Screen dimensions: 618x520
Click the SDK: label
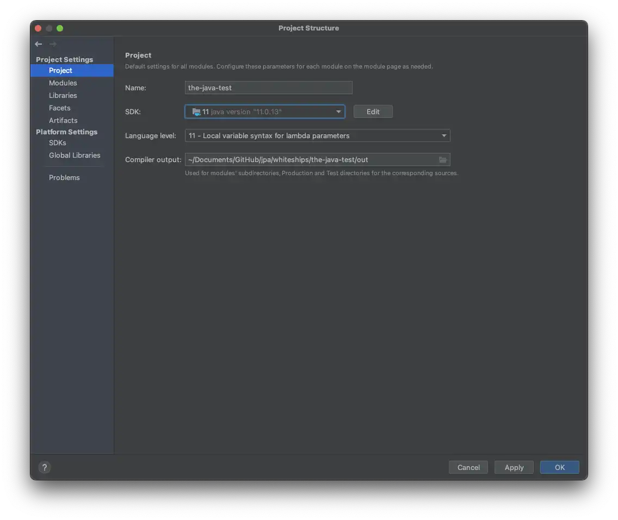click(133, 112)
